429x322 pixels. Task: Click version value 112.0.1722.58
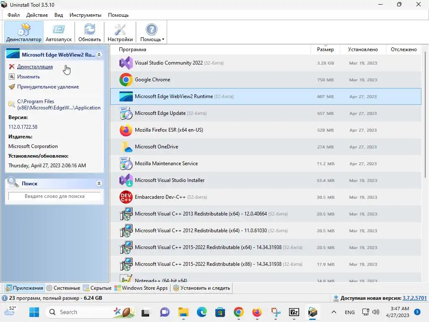[x=23, y=127]
